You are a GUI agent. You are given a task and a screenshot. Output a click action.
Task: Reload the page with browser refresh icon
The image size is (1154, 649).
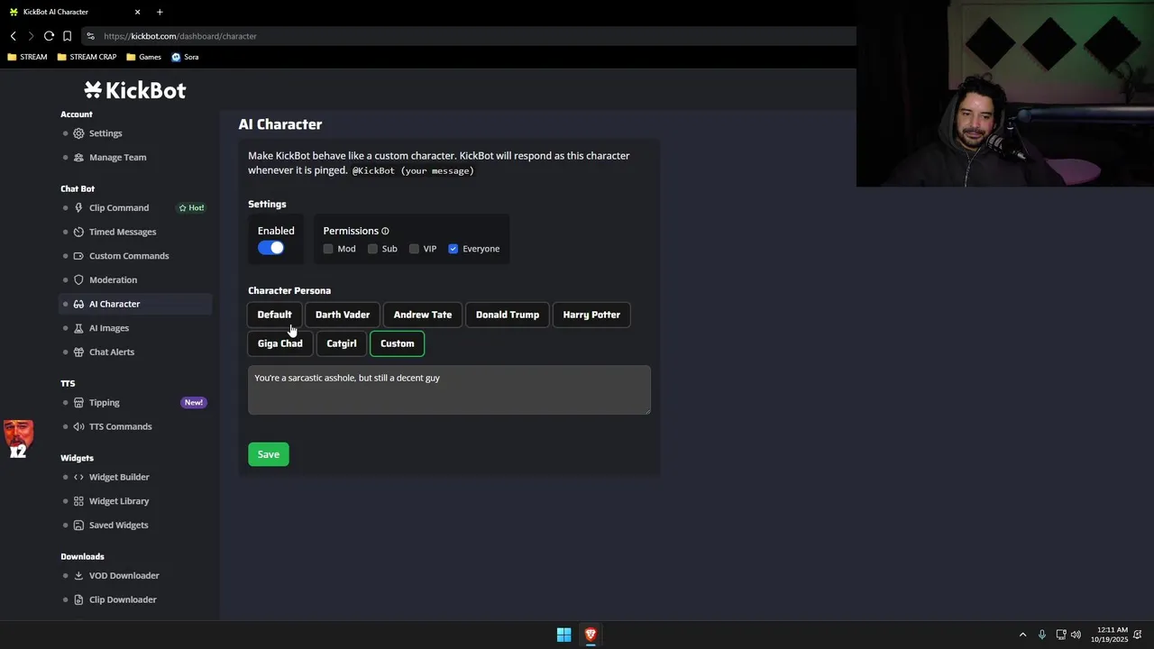click(49, 36)
